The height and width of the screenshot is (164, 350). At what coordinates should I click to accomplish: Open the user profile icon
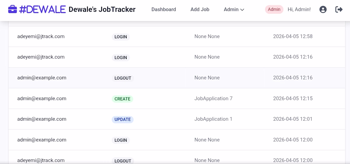pos(323,10)
